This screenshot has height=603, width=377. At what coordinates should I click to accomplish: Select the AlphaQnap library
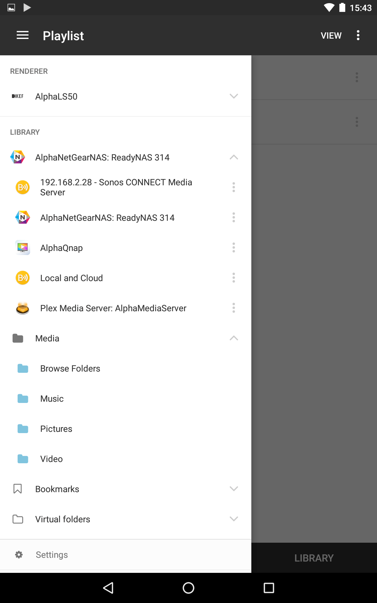[62, 248]
